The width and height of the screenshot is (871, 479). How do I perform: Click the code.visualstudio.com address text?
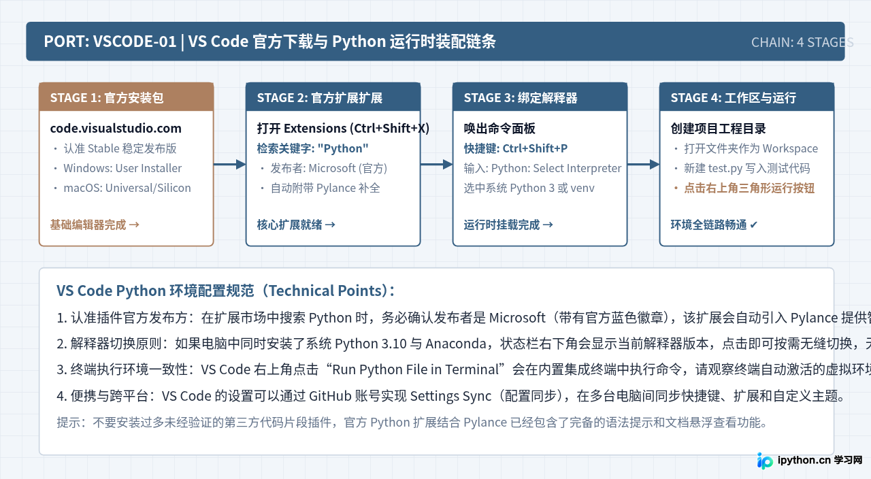coord(116,129)
